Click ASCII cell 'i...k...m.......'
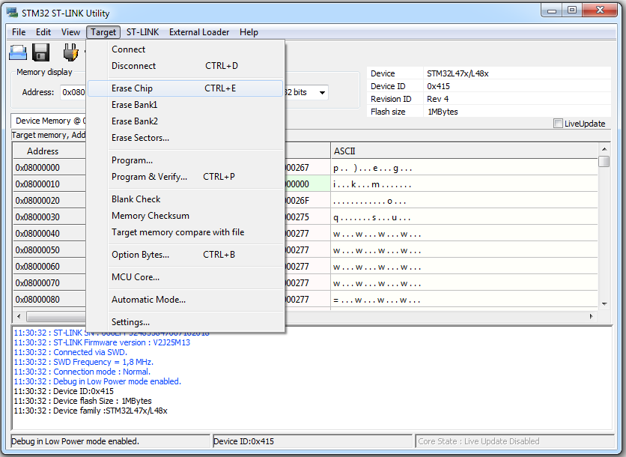 click(x=464, y=184)
